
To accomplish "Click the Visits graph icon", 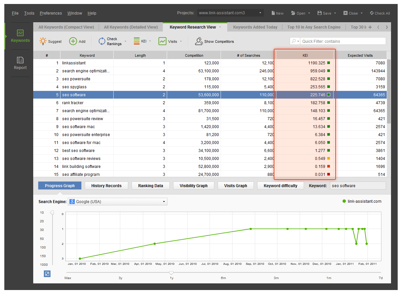I will pos(162,41).
